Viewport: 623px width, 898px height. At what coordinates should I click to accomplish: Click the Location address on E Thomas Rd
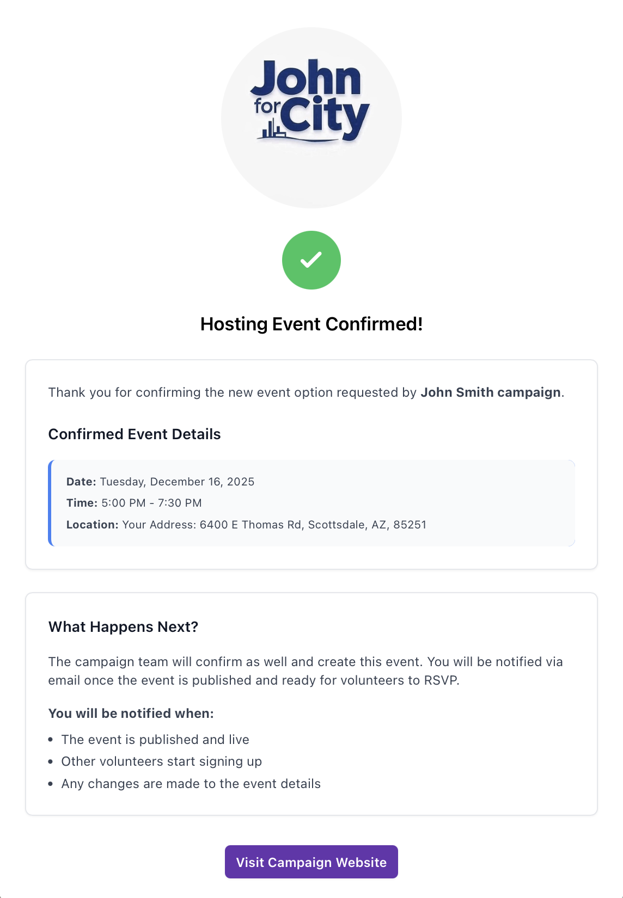click(x=274, y=525)
